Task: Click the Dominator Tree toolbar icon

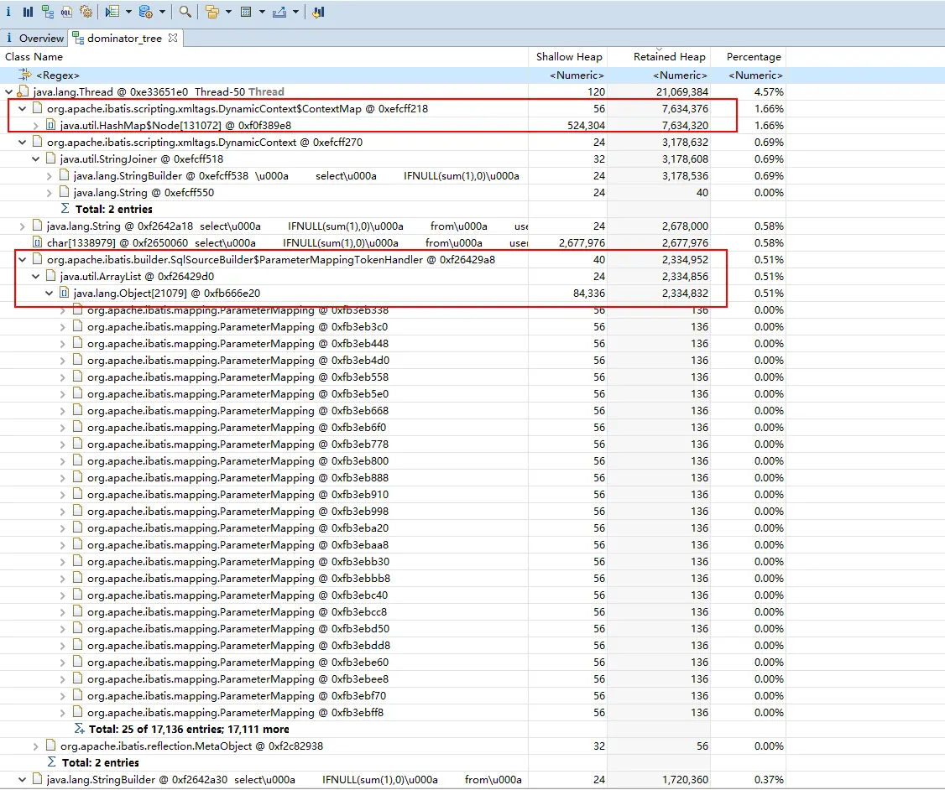Action: coord(48,12)
